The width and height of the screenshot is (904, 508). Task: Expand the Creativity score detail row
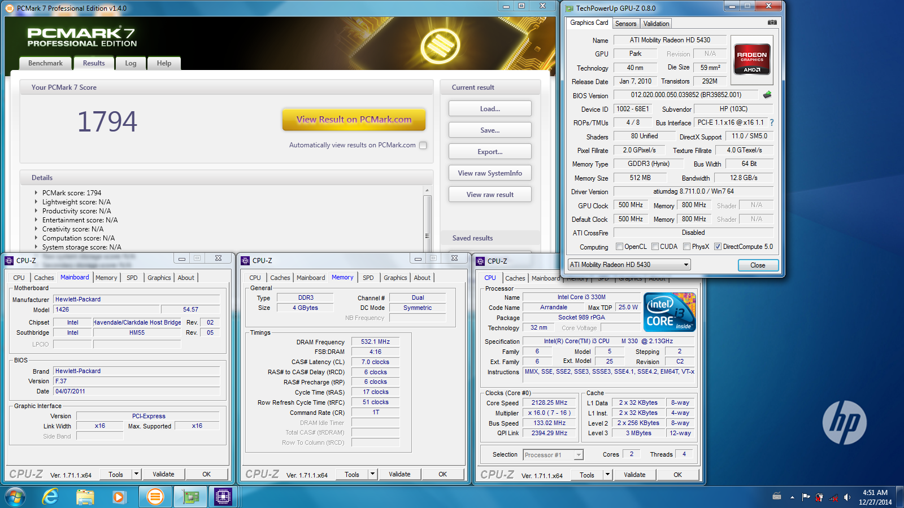tap(36, 229)
